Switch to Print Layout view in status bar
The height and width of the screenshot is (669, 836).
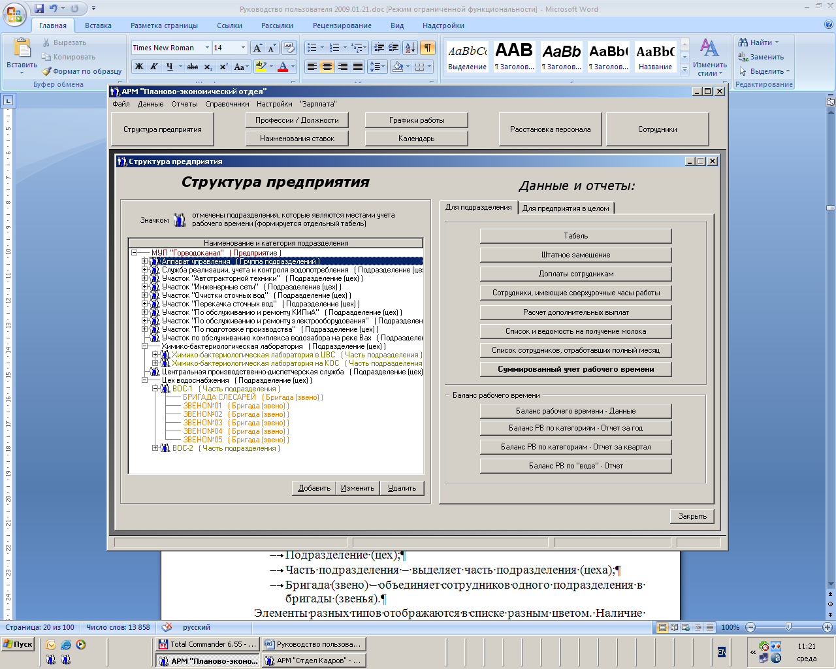click(662, 627)
